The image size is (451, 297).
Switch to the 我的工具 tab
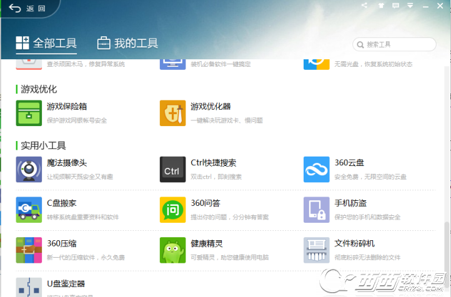click(x=127, y=44)
